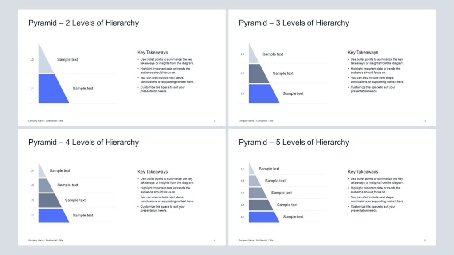The image size is (454, 255).
Task: Click "Sample text" beside L3 in 4-level pyramid
Action: [x=67, y=185]
